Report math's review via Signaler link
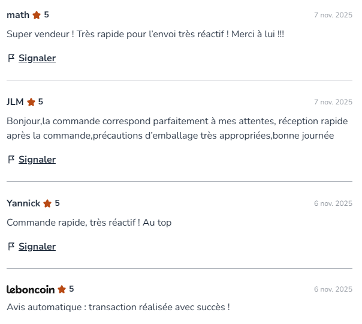The image size is (362, 324). tap(37, 58)
